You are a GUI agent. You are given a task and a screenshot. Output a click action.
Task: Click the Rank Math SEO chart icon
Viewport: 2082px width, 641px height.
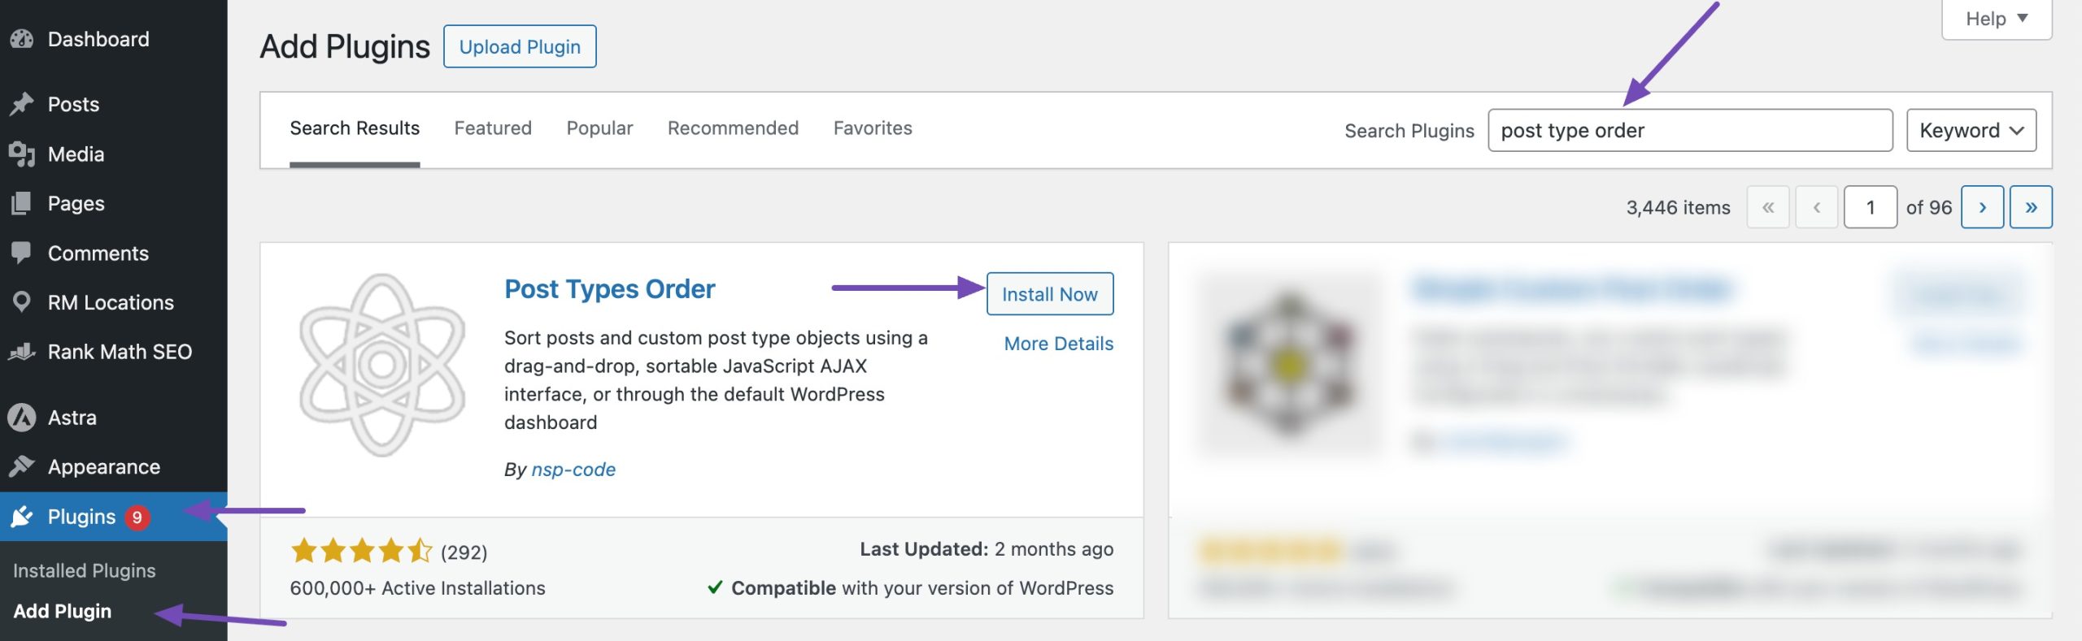22,352
